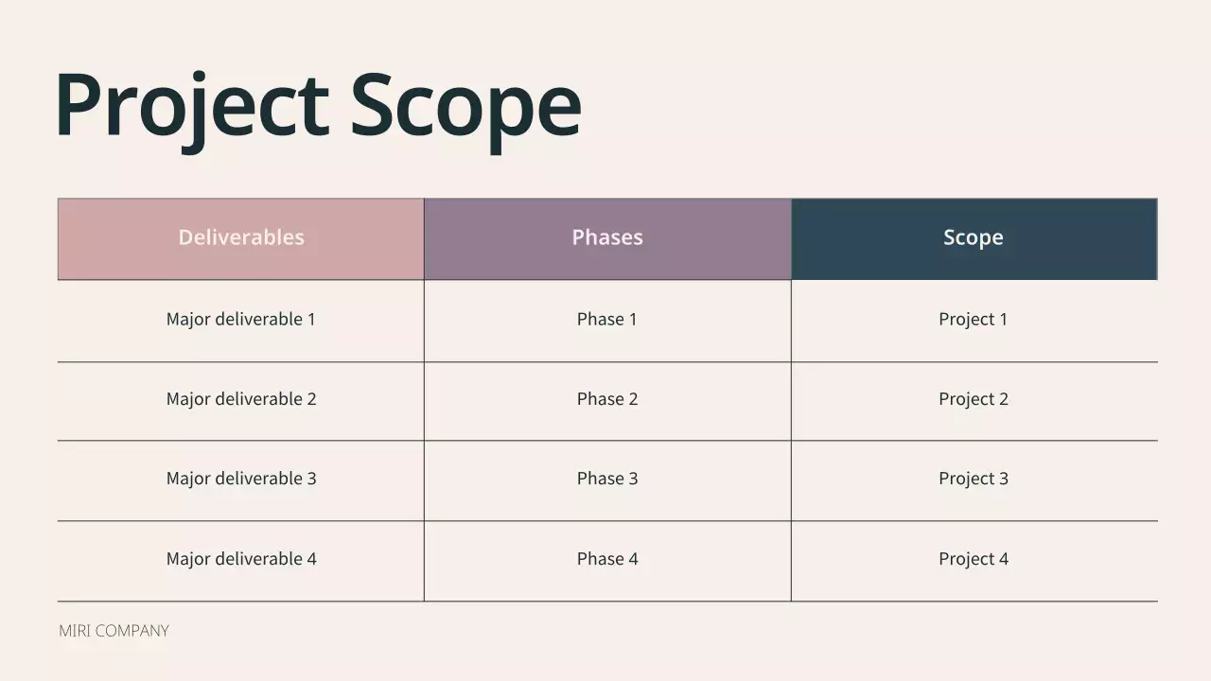Select the Major deliverable 3 cell
Viewport: 1211px width, 681px height.
pos(241,479)
